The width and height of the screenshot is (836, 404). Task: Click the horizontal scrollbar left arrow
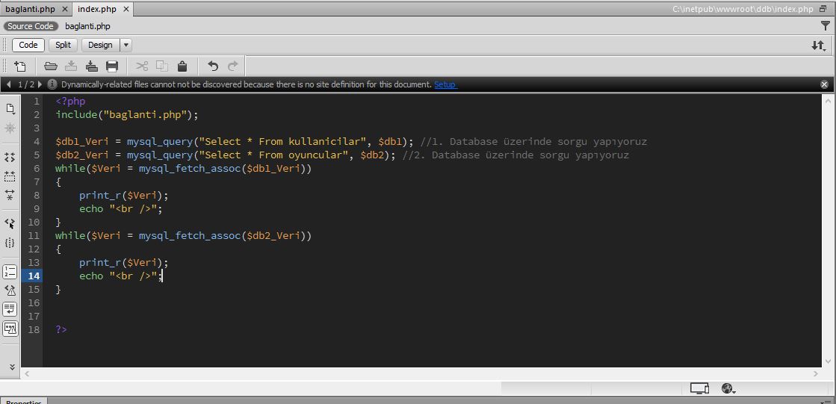(27, 374)
